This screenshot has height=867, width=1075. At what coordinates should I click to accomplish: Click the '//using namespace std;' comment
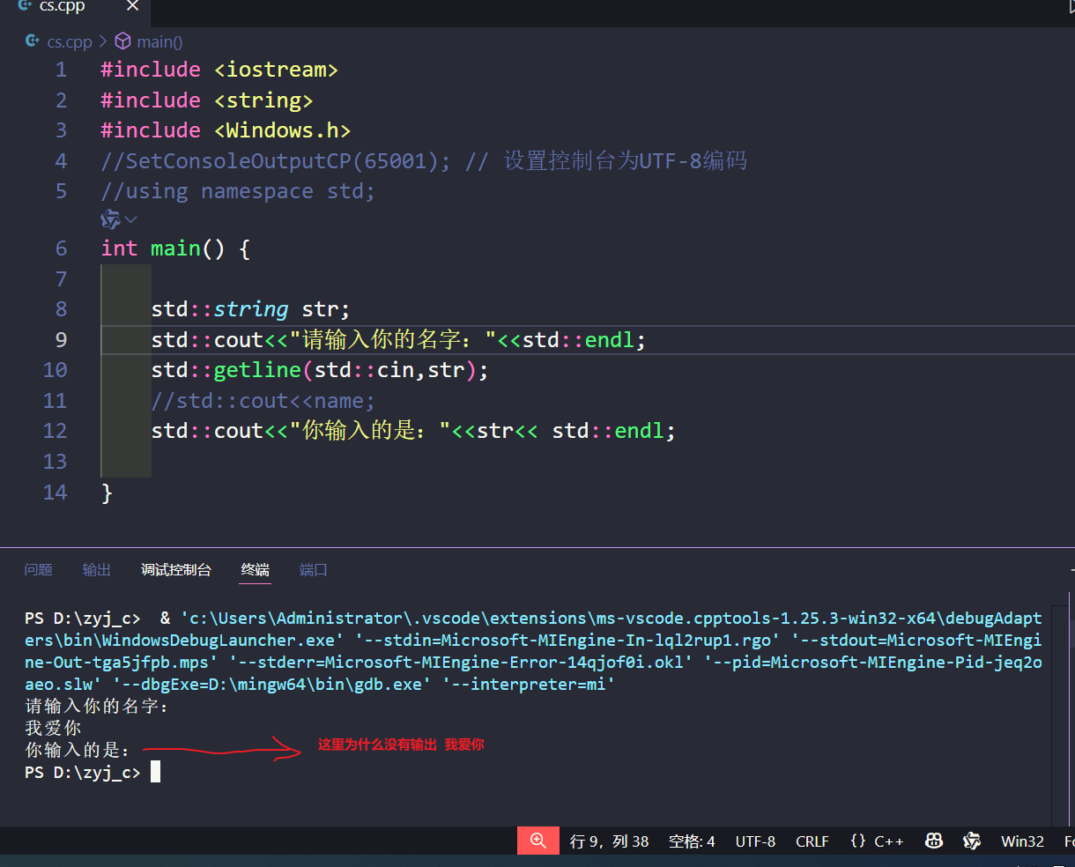pyautogui.click(x=238, y=191)
